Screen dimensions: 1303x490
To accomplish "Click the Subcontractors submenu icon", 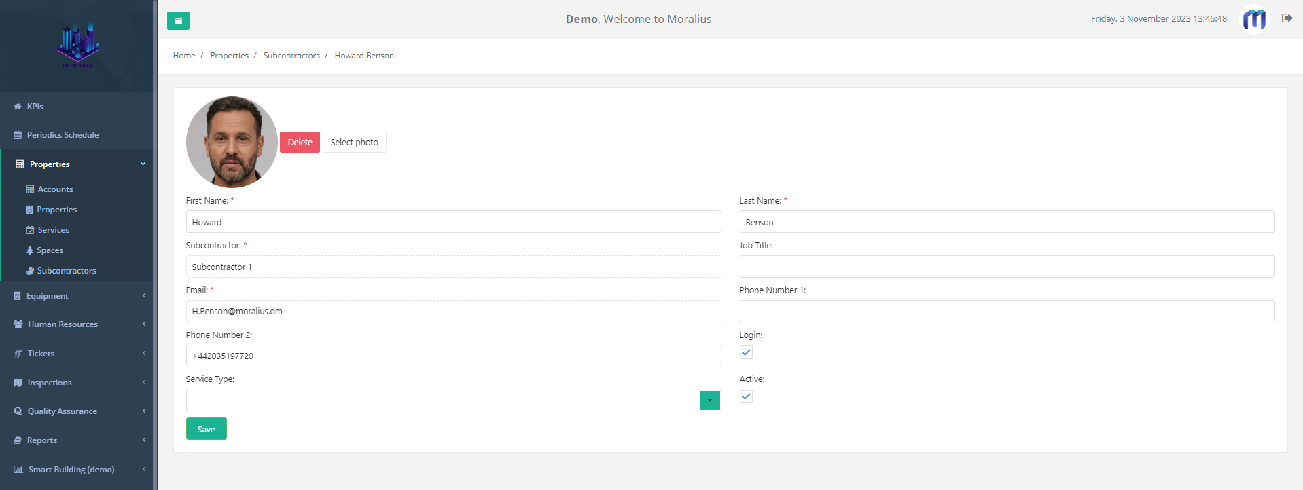I will [x=30, y=271].
